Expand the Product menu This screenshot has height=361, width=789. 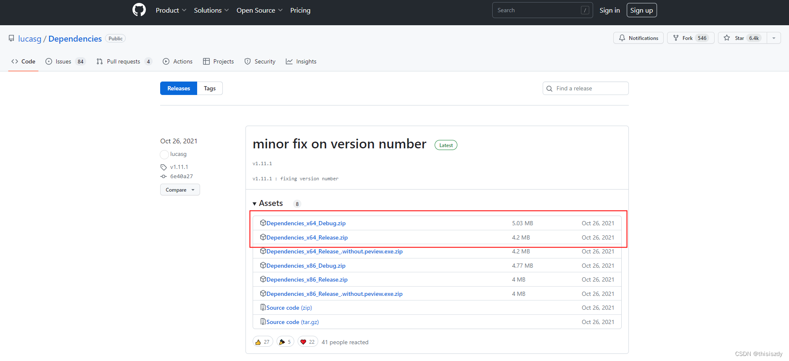click(x=171, y=10)
